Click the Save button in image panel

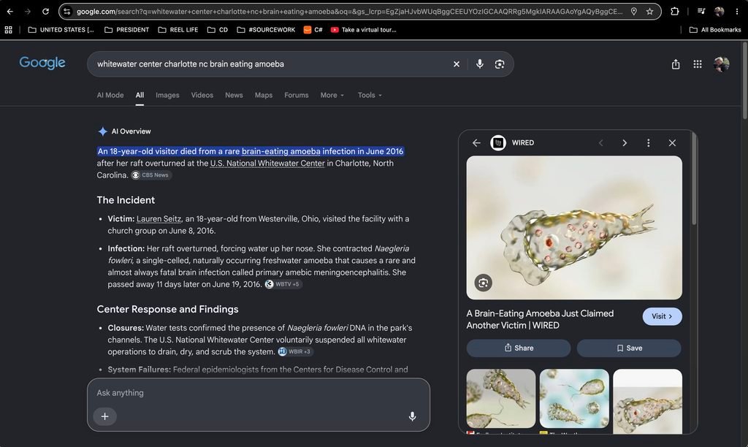(x=629, y=348)
